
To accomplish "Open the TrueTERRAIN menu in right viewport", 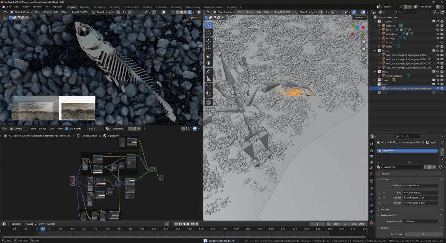I will [x=283, y=12].
